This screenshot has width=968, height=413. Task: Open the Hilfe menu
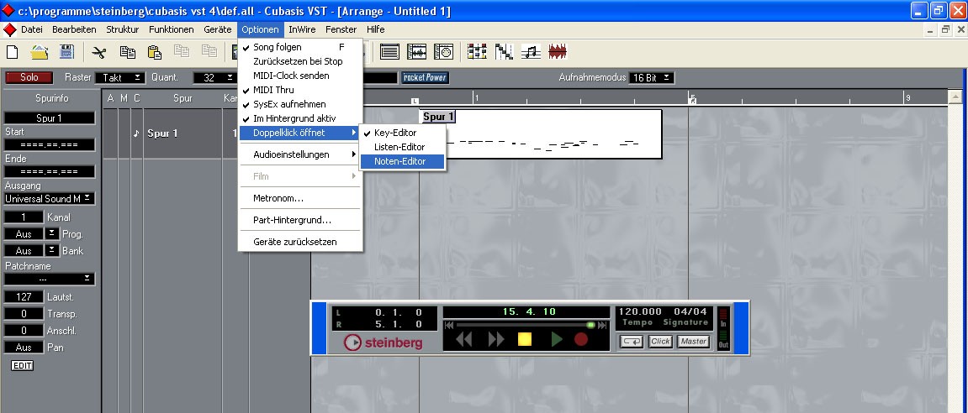click(375, 29)
